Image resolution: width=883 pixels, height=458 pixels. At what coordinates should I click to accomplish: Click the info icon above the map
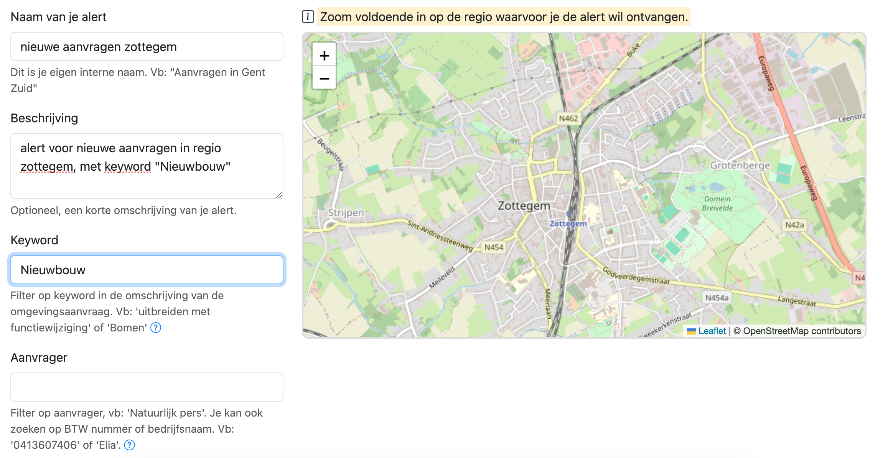pos(308,17)
